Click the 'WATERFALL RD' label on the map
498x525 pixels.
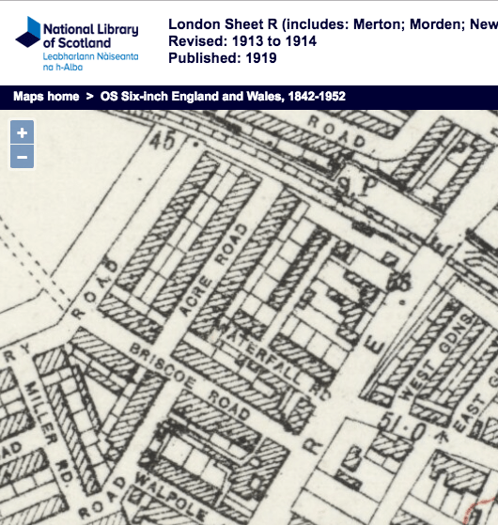pyautogui.click(x=274, y=360)
